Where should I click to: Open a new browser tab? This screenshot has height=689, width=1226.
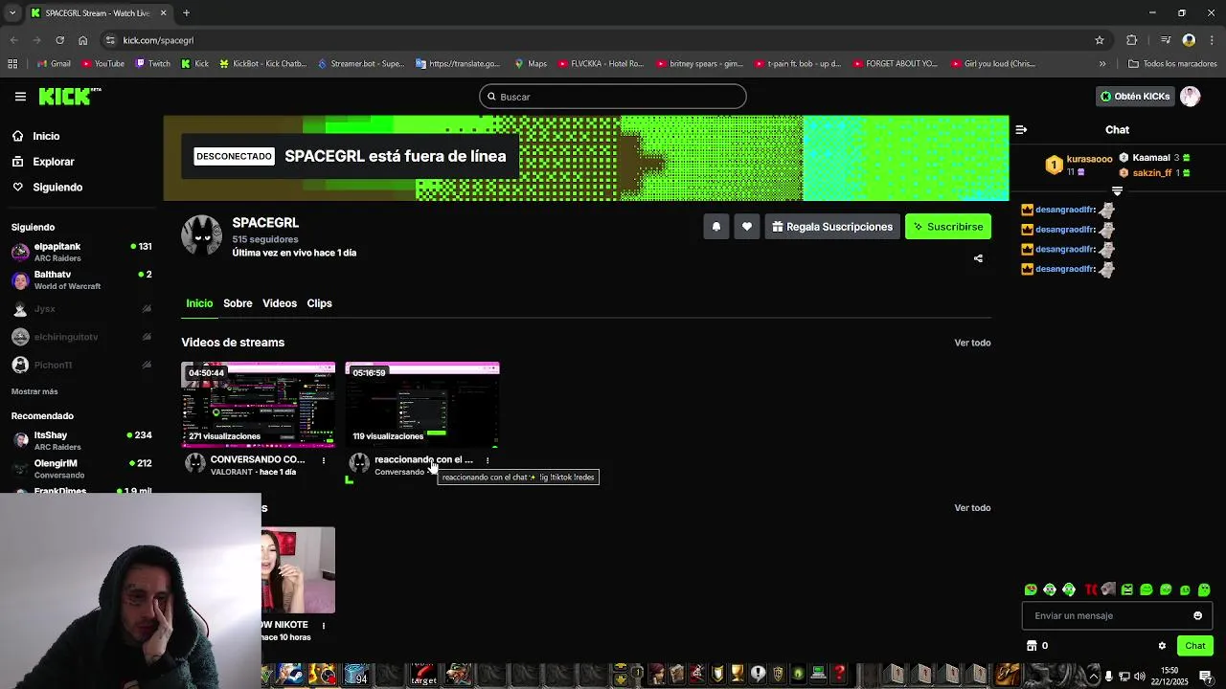[x=187, y=13]
